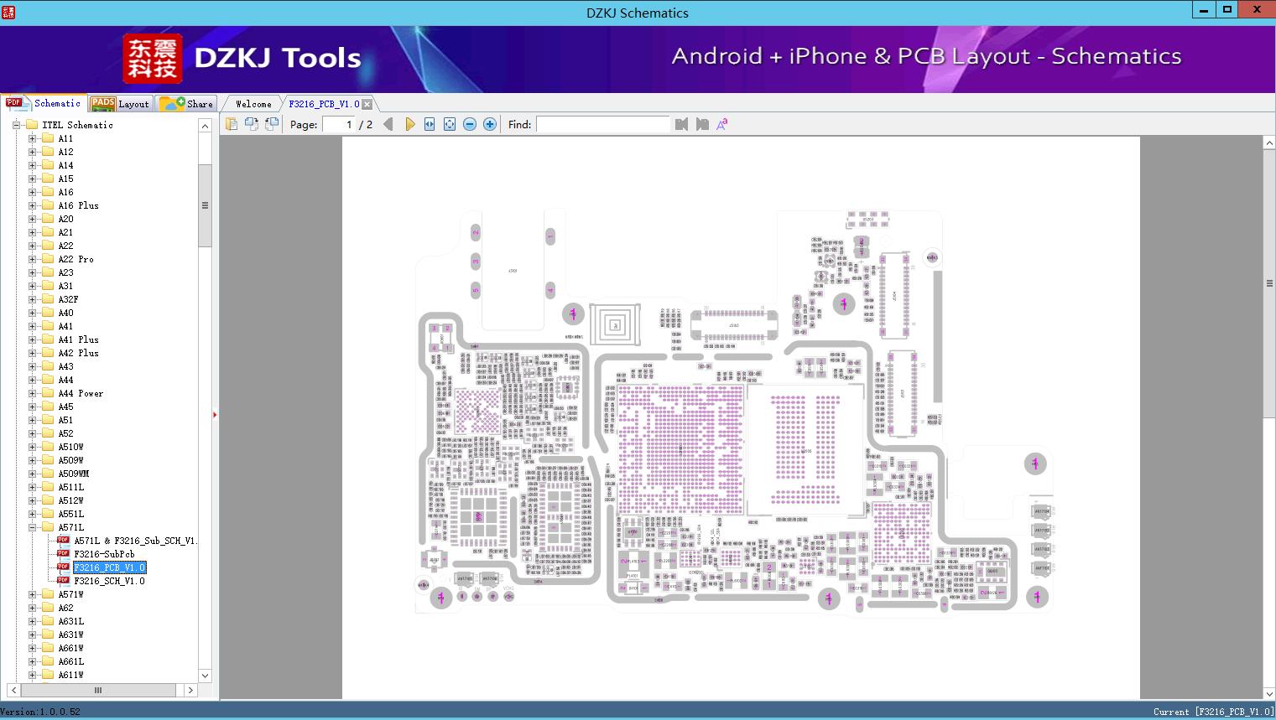Click the fit page icon

tap(450, 124)
